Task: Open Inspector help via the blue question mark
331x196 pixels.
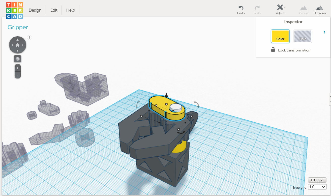Action: coord(324,33)
